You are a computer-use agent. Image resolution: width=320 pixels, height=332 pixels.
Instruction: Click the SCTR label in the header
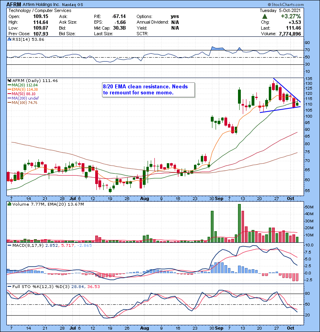(142, 34)
